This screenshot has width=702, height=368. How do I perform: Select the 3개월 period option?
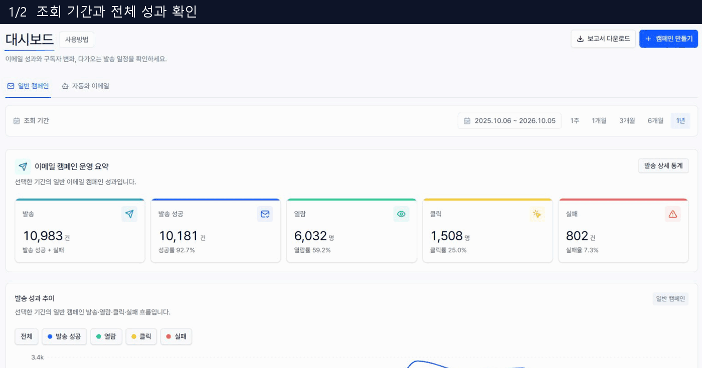(x=627, y=121)
